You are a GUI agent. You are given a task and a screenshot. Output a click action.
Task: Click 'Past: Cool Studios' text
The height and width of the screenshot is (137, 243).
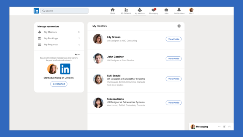[x=115, y=85]
